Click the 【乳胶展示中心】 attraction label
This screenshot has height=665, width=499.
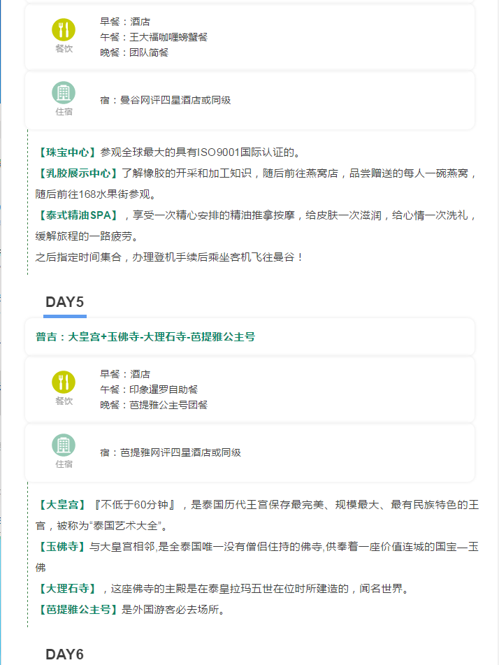78,173
